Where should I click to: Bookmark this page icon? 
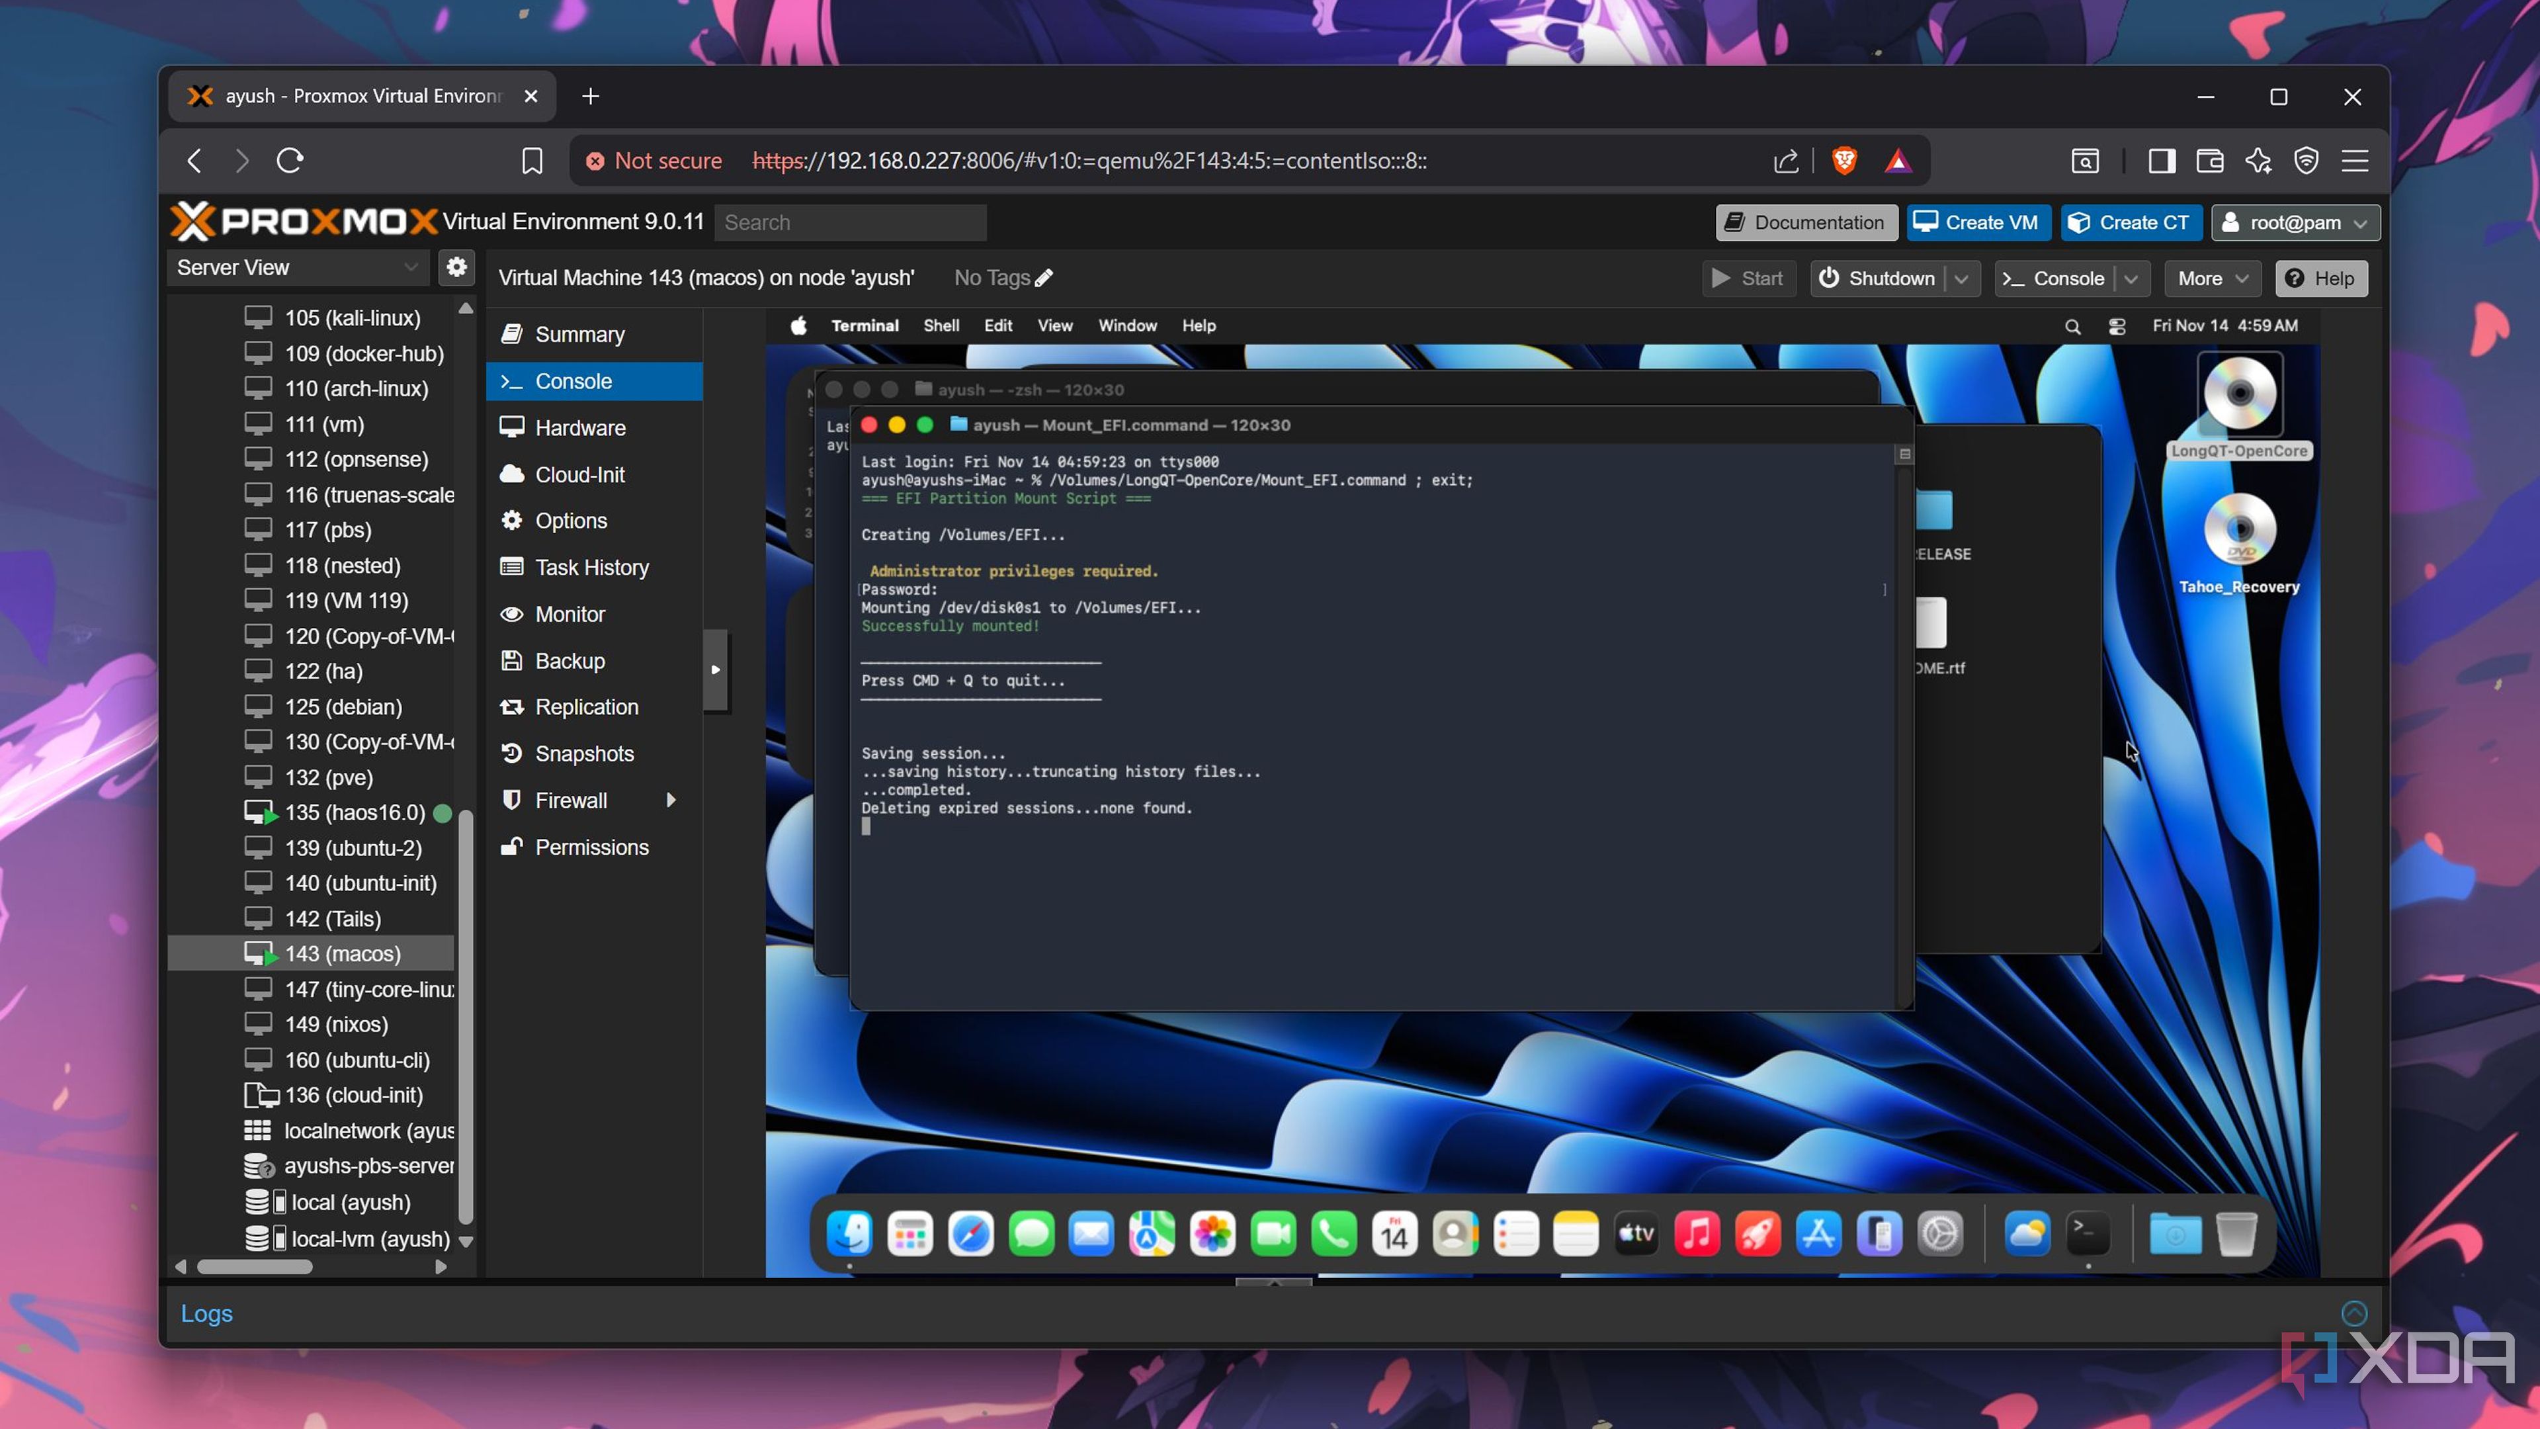pos(532,161)
